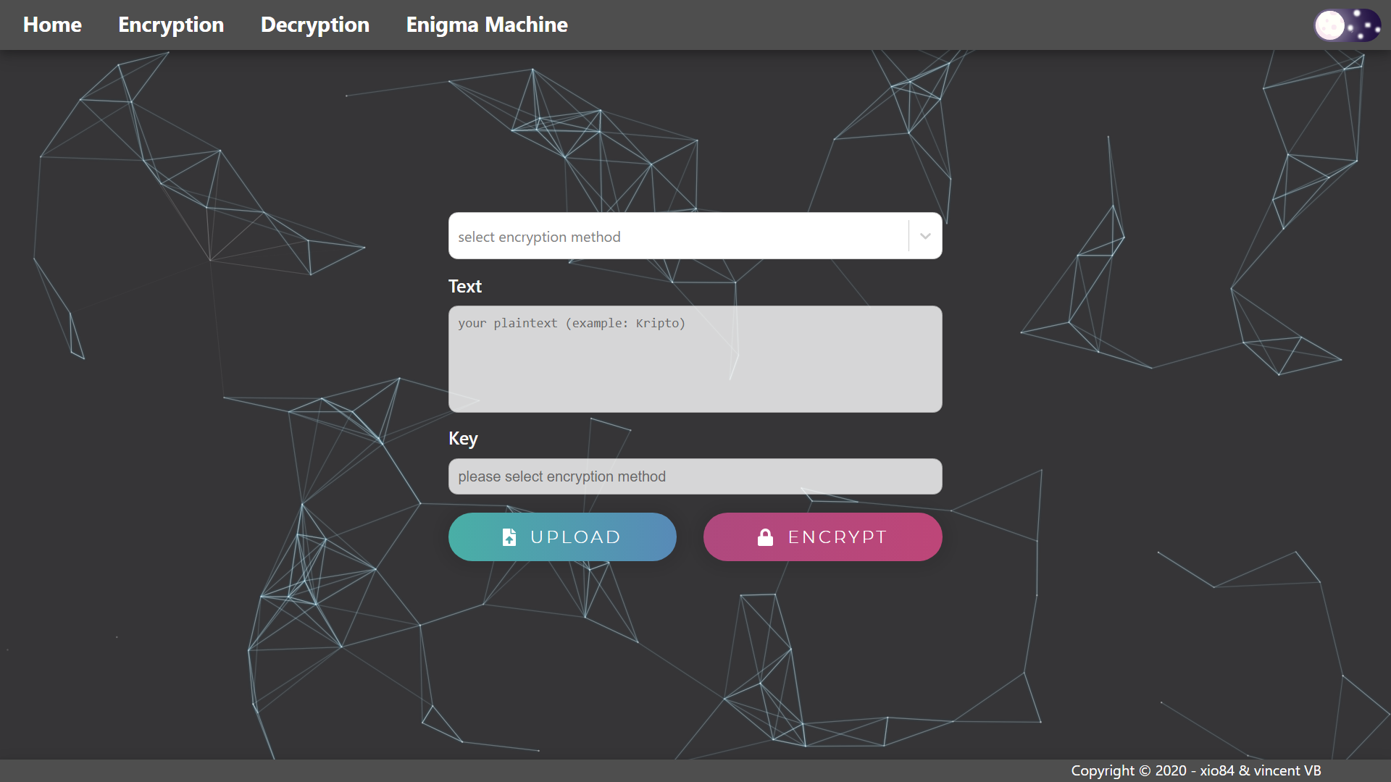The width and height of the screenshot is (1391, 782).
Task: Switch to the Decryption page
Action: 315,25
